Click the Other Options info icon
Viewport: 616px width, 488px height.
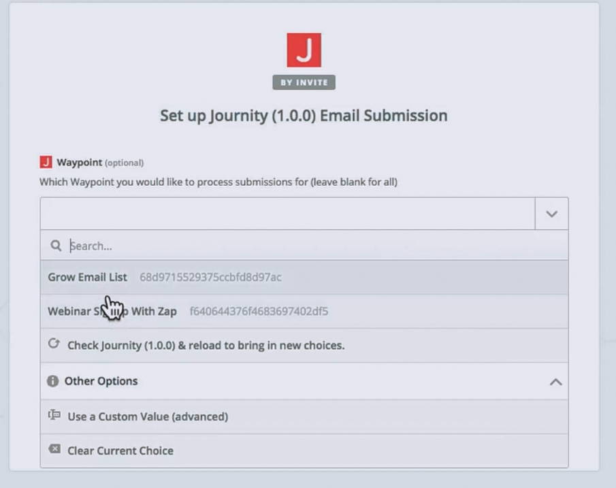click(x=52, y=380)
